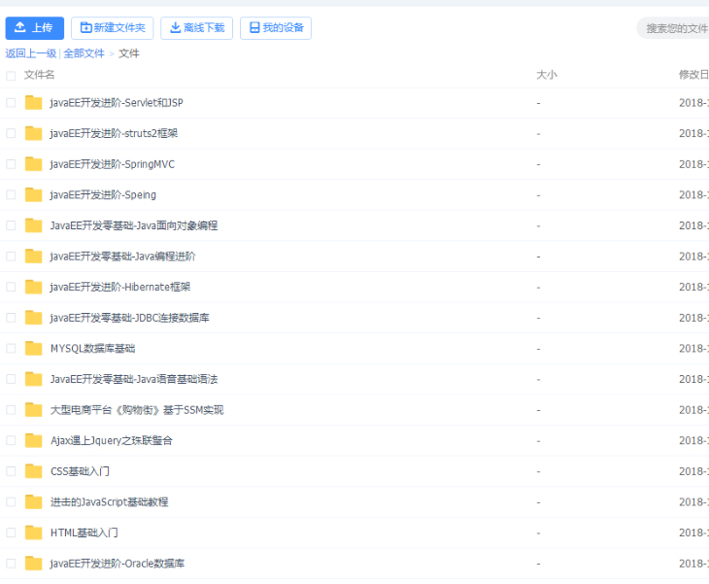Tick checkbox for JDBC连接数据库 folder
Screen dimensions: 709x584
point(11,318)
